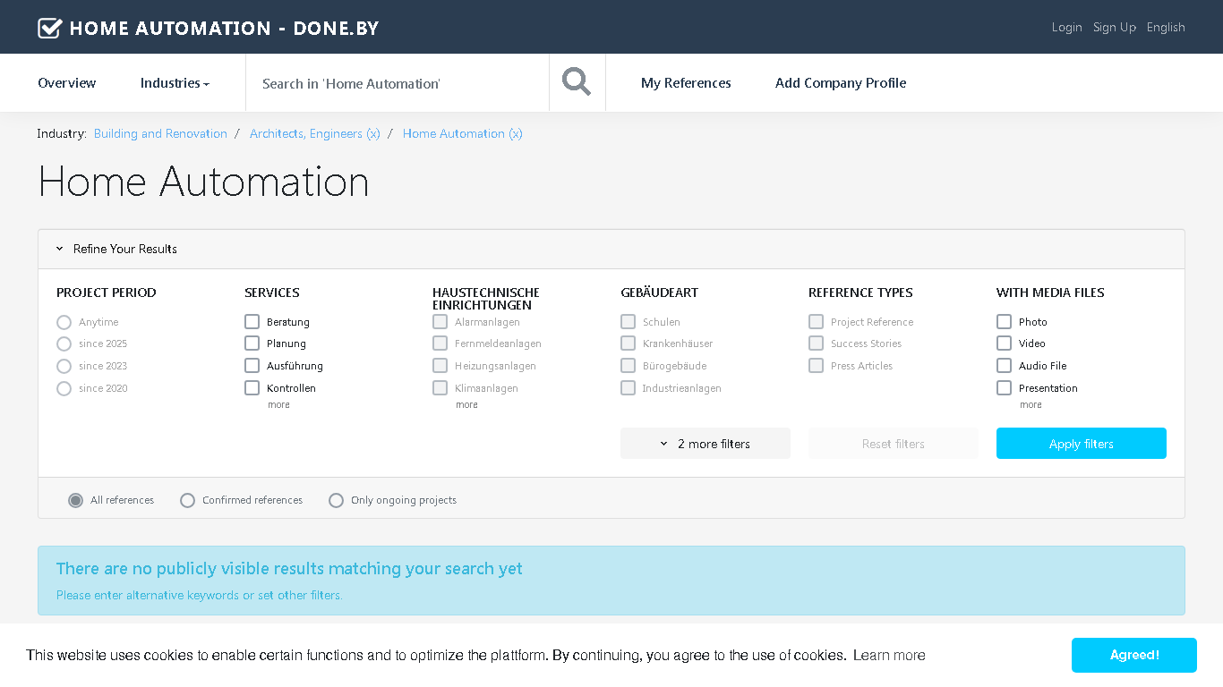
Task: Click the 'GEBÄUDEART' filter heading
Action: click(659, 293)
